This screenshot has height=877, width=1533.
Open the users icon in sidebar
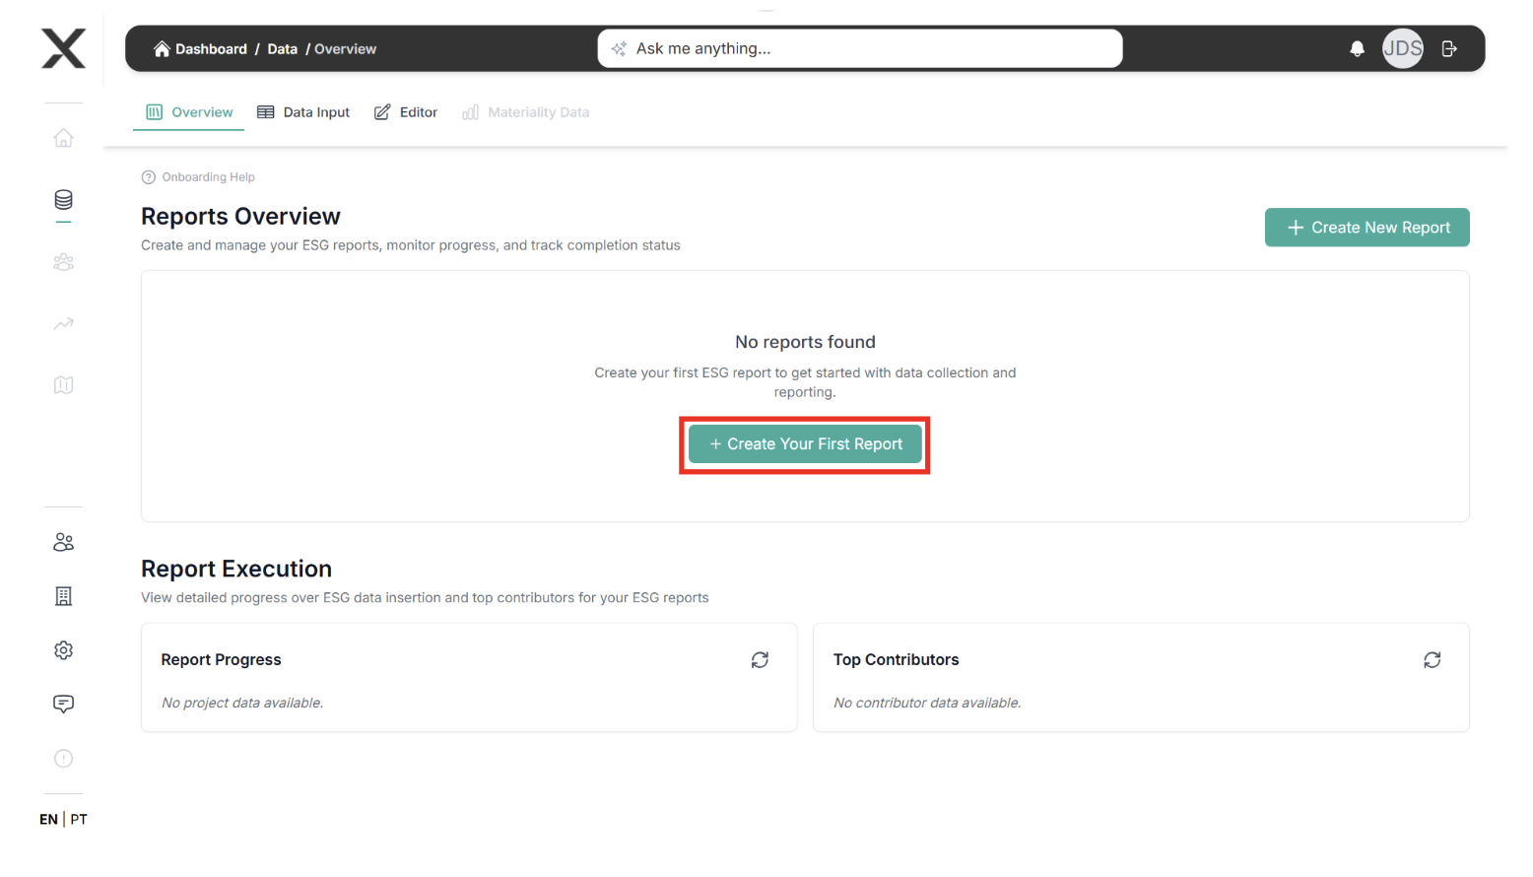[x=63, y=542]
